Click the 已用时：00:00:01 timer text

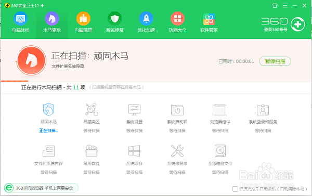[236, 61]
